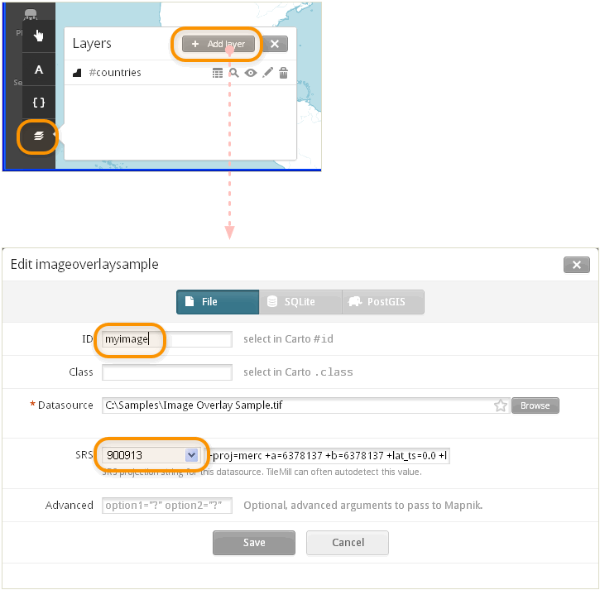Save the layer settings
Viewport: 600px width, 590px height.
254,543
